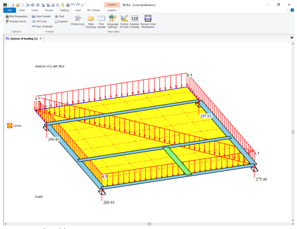Click the 'Loads' caption text
297x229 pixels.
pos(39,197)
